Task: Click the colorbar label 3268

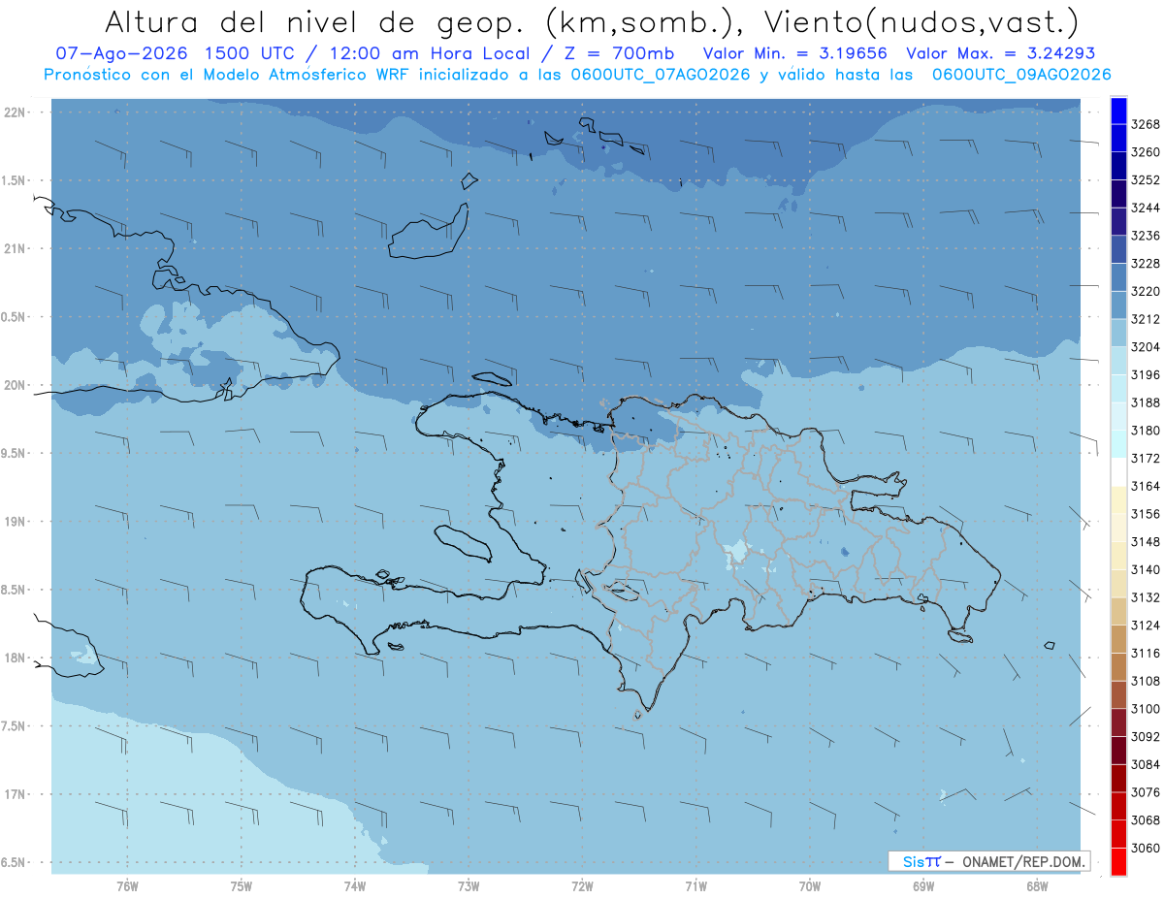Action: [x=1145, y=125]
